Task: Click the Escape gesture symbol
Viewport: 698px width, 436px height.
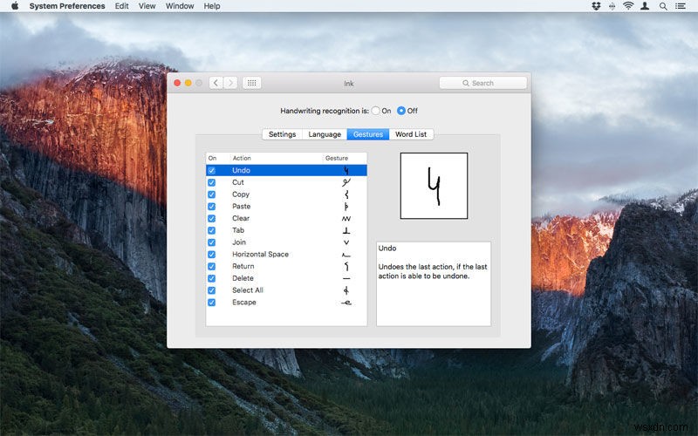Action: (346, 303)
